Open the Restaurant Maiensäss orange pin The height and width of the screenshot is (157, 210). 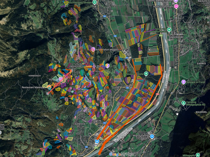(49, 87)
